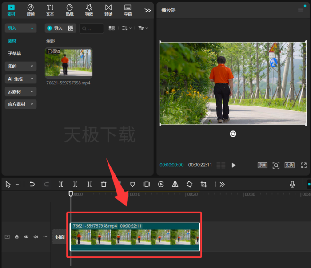Select 子草稿 in the sidebar
The width and height of the screenshot is (311, 268).
coord(14,54)
